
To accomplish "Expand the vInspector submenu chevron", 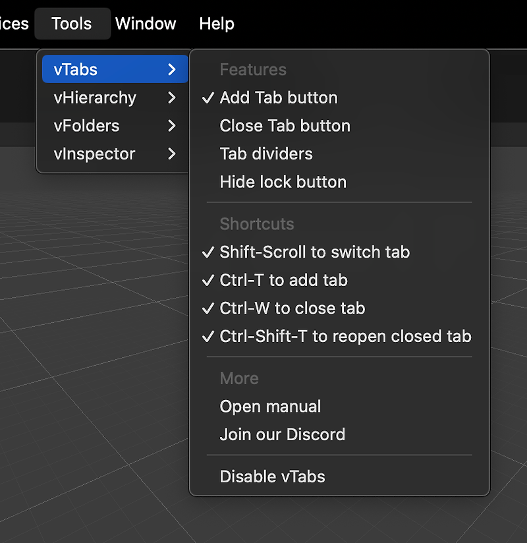I will pyautogui.click(x=172, y=154).
